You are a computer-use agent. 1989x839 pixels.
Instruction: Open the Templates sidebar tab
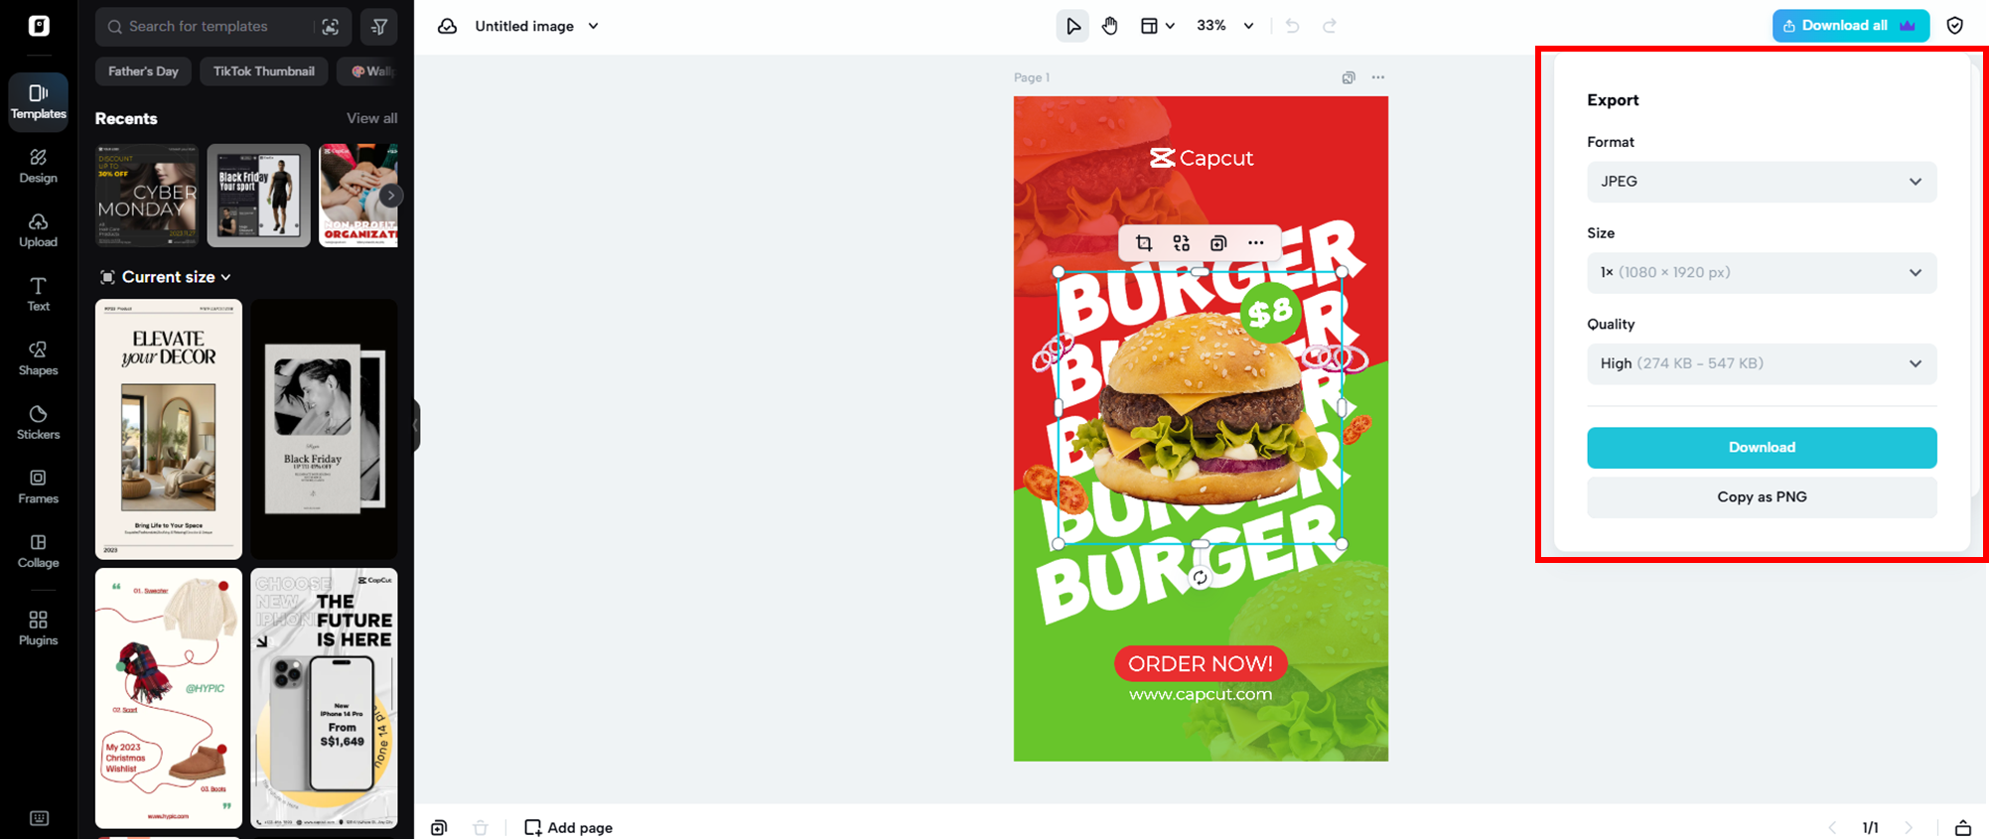point(38,101)
